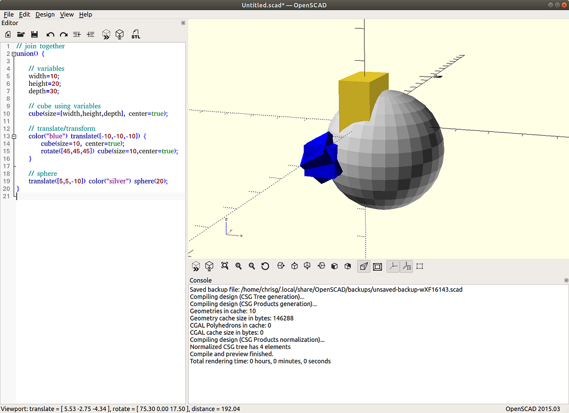569x413 pixels.
Task: Click the Undo icon above the editor
Action: click(50, 34)
